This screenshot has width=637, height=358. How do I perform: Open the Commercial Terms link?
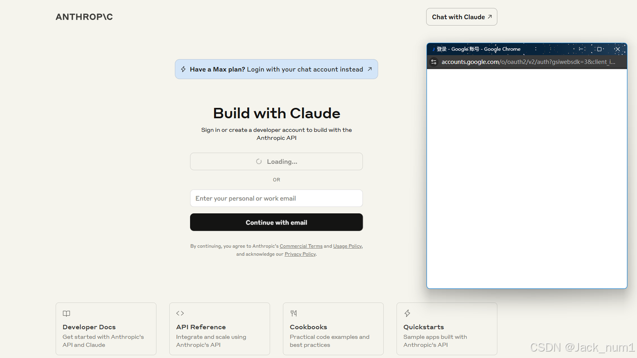301,246
